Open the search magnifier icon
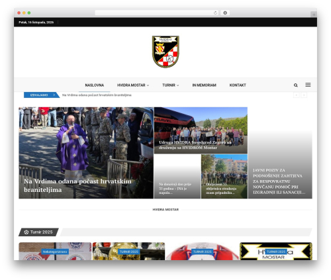This screenshot has width=331, height=280. click(x=295, y=85)
